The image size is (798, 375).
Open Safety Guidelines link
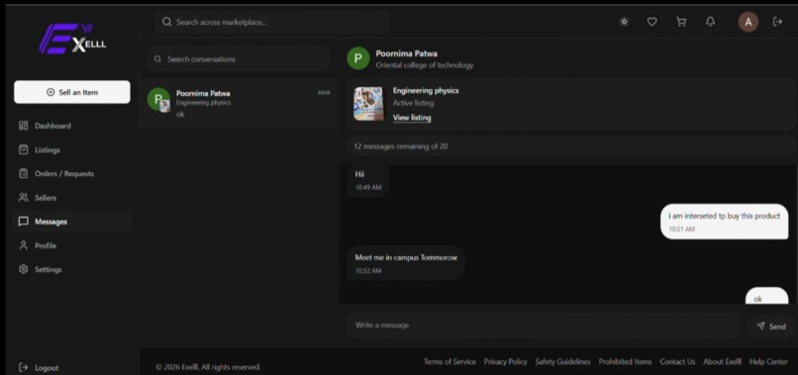[563, 362]
